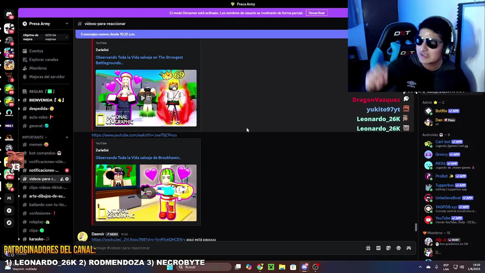
Task: Click the chat scrollbar thumb
Action: pos(416,227)
